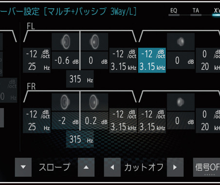Screen dimensions: 220x185
Task: Select highlighted FL tweeter high-pass 3.15 kHz cell
Action: [x=152, y=60]
